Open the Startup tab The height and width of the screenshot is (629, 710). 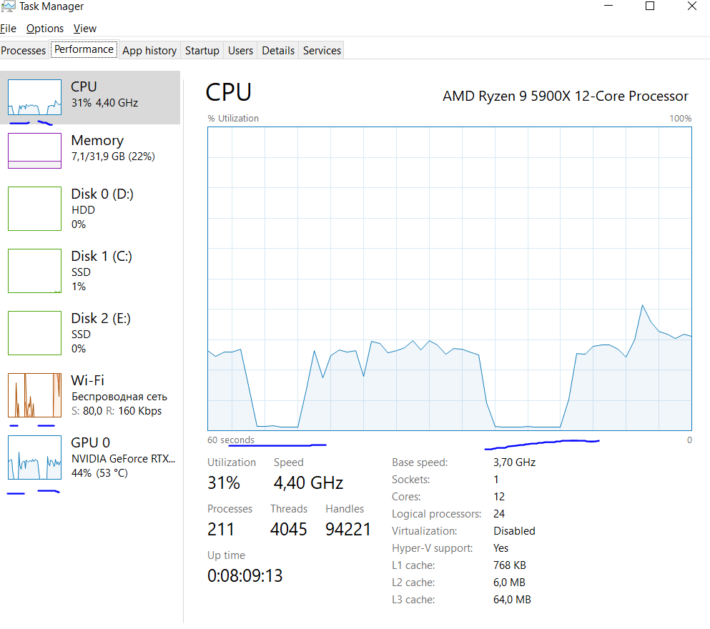202,51
